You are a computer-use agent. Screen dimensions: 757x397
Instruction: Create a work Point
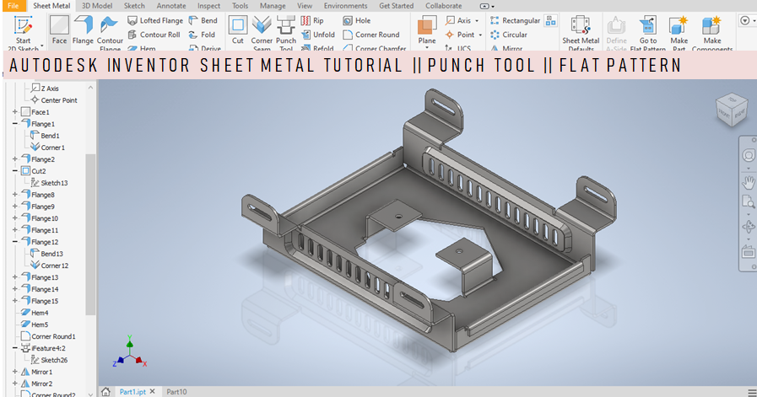click(x=460, y=35)
